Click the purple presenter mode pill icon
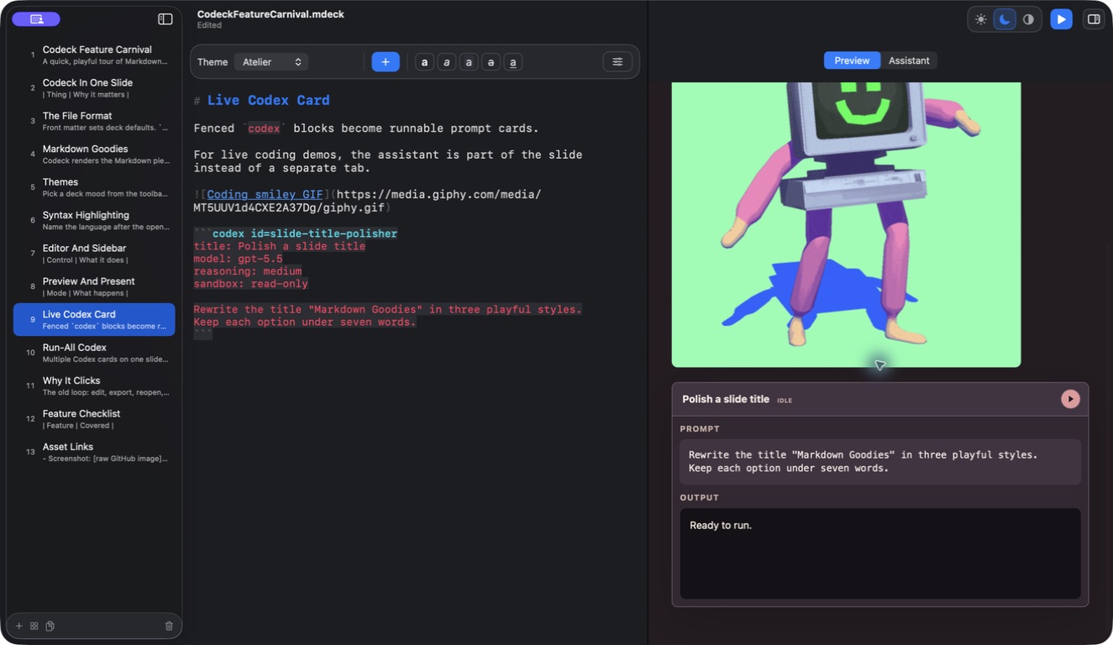The width and height of the screenshot is (1113, 645). (36, 19)
